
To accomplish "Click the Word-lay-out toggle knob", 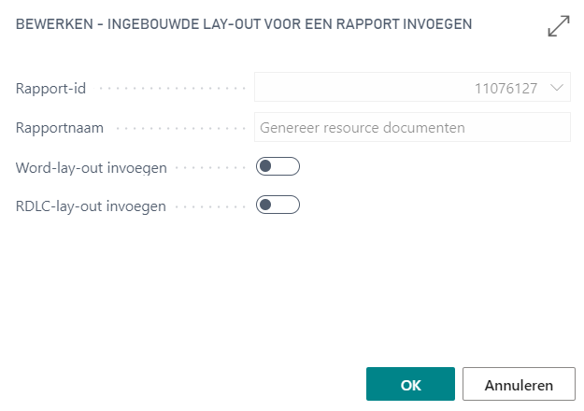I will point(267,166).
